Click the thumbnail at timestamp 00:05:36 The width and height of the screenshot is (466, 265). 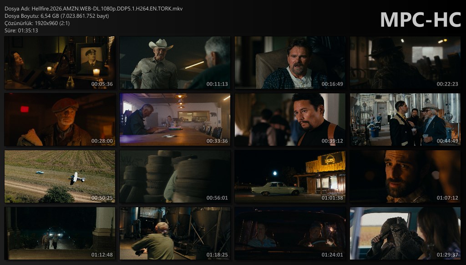(60, 63)
